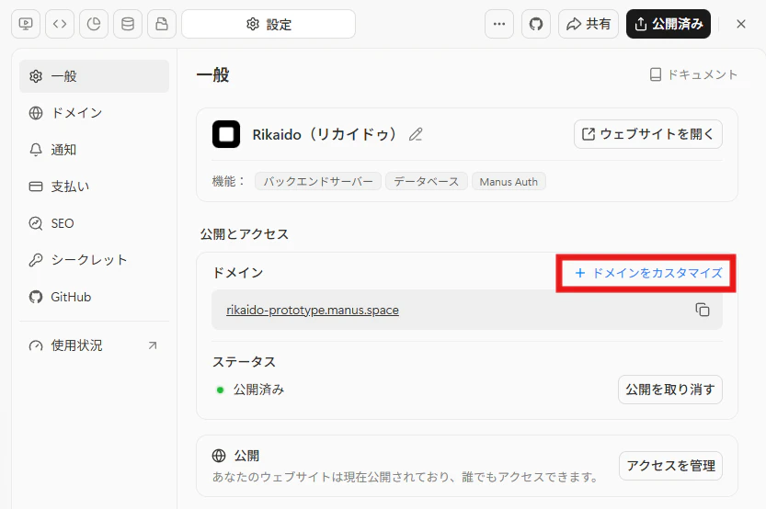Select シークレット in settings sidebar
Screen dimensions: 766x509
(95, 260)
